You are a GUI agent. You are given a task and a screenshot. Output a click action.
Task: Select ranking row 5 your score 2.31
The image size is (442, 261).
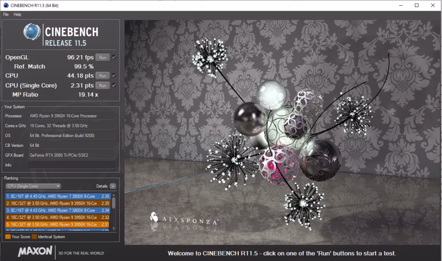tap(58, 224)
